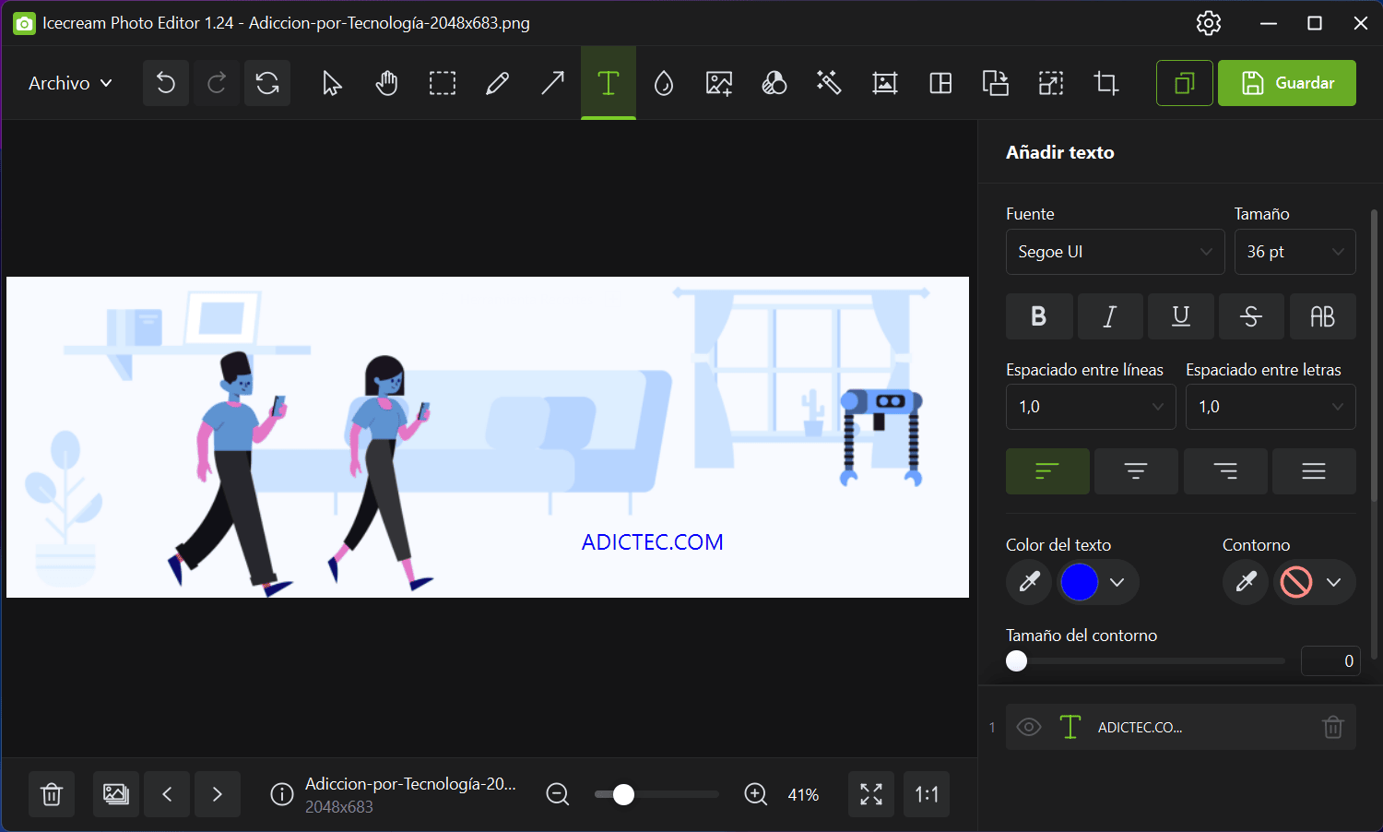
Task: Click the Guardar save button
Action: point(1286,83)
